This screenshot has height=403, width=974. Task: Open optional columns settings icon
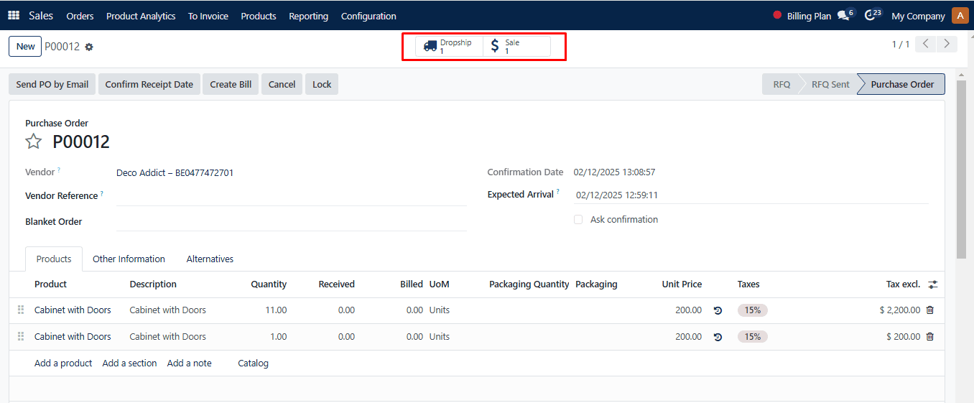pos(933,284)
